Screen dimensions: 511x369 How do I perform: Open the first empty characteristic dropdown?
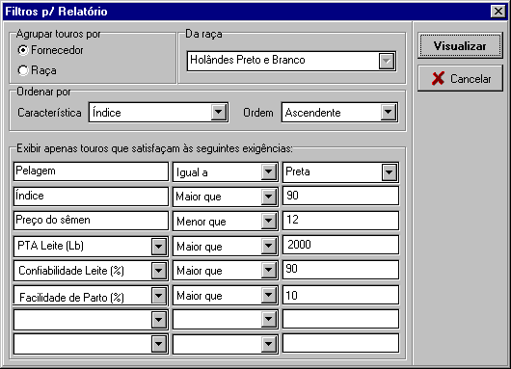click(x=159, y=320)
